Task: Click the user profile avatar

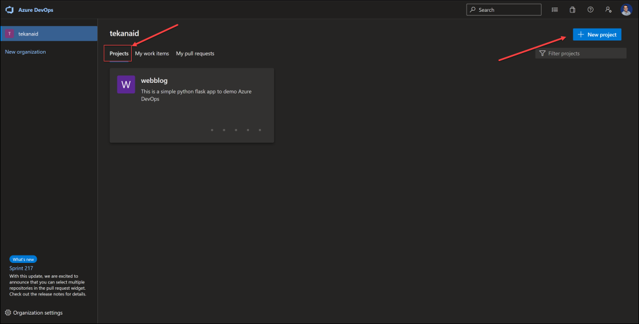Action: click(x=626, y=10)
